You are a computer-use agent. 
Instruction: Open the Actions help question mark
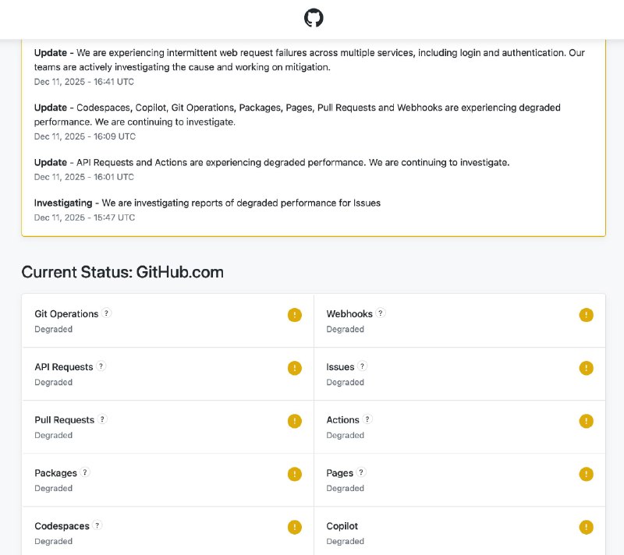(x=367, y=419)
